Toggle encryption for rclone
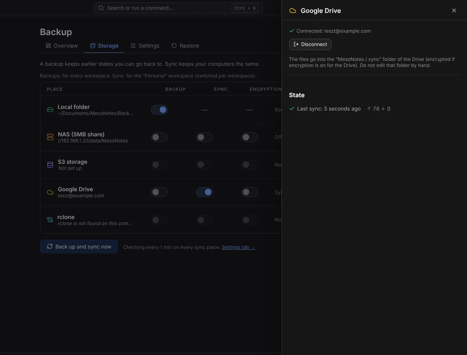The height and width of the screenshot is (355, 467). 250,220
